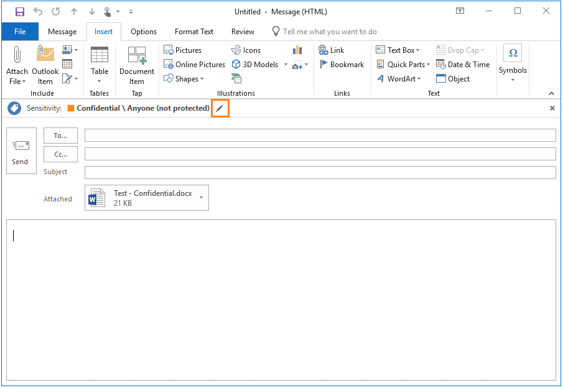Open the Attach File menu

pyautogui.click(x=17, y=65)
